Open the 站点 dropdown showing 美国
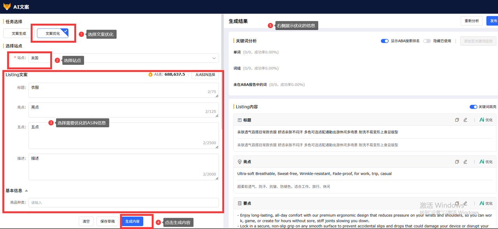Screen dimensions: 498x229 [x=124, y=58]
